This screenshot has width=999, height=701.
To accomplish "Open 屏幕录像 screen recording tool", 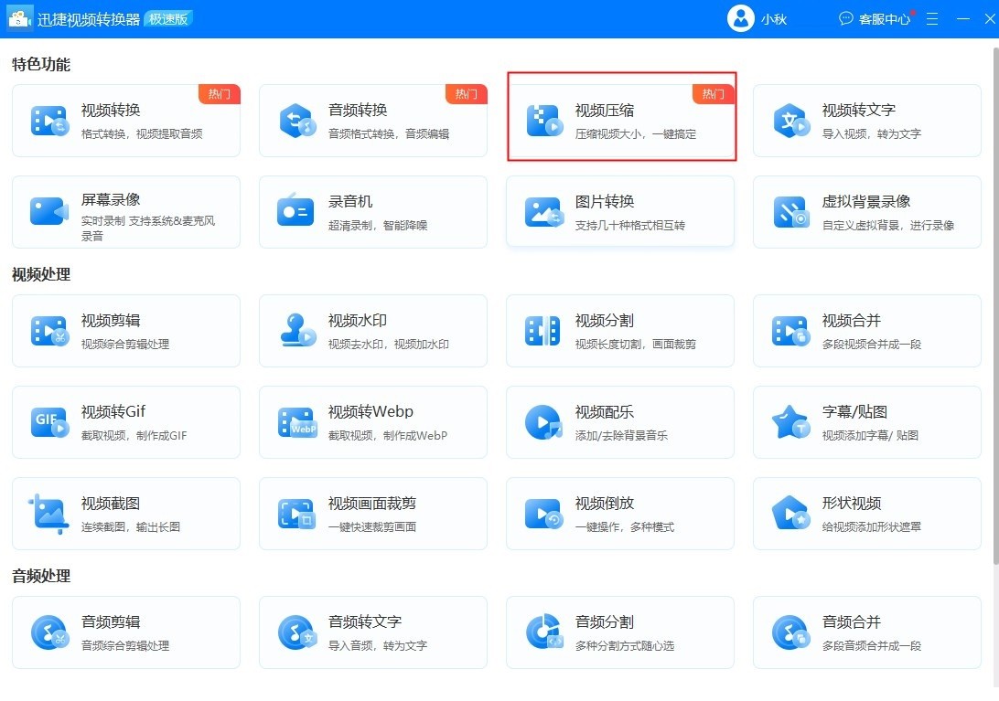I will (x=125, y=212).
